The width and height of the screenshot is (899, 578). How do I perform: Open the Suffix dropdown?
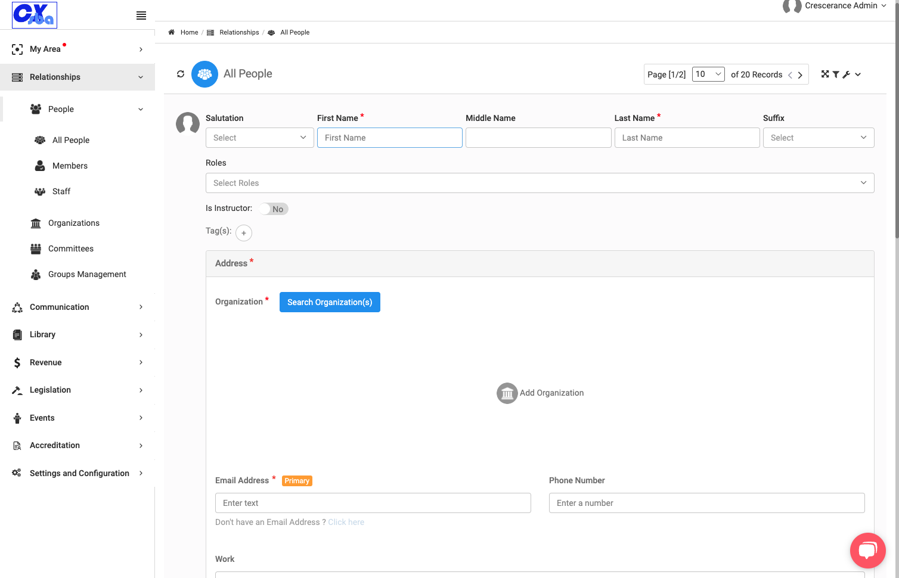(819, 138)
